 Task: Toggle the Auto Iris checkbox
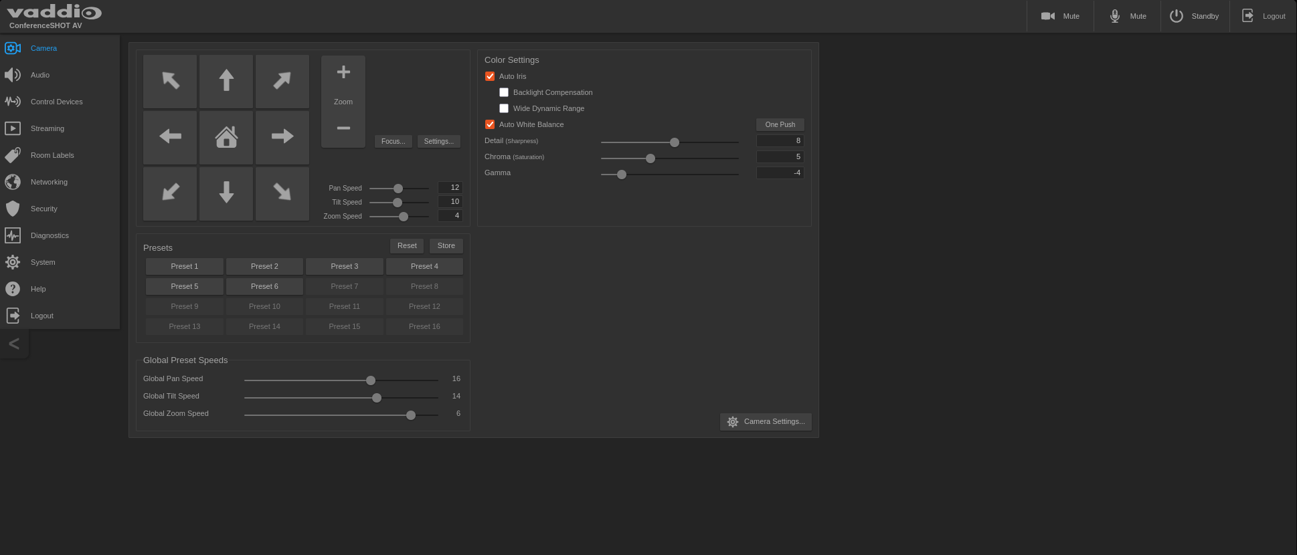[490, 76]
